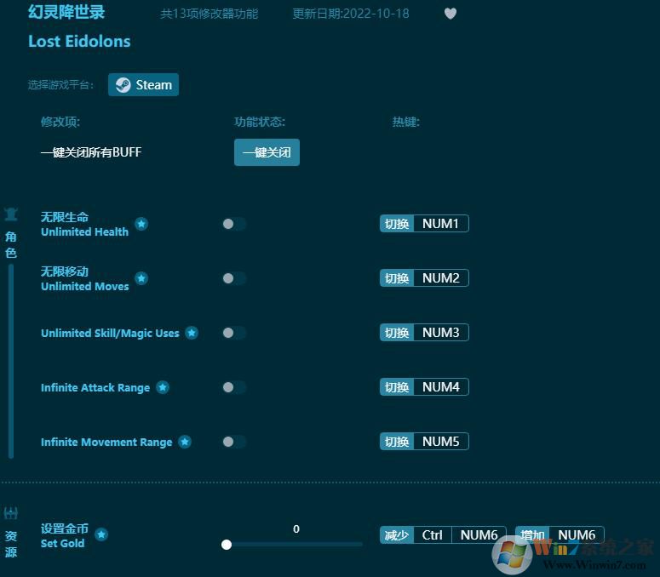Image resolution: width=660 pixels, height=577 pixels.
Task: Click the 一键关闭 button
Action: (x=267, y=152)
